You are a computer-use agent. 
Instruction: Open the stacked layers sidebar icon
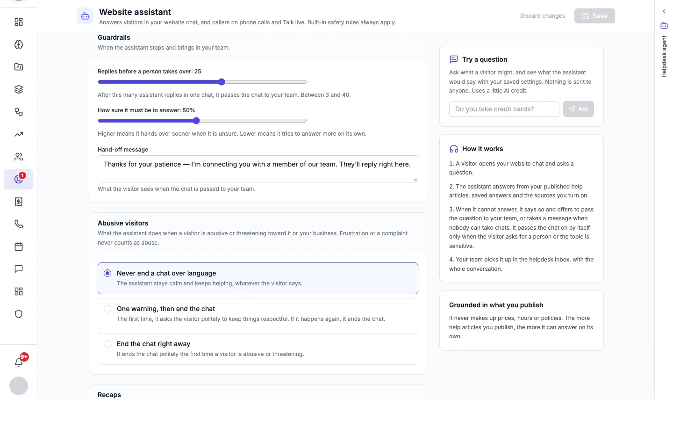[x=19, y=89]
